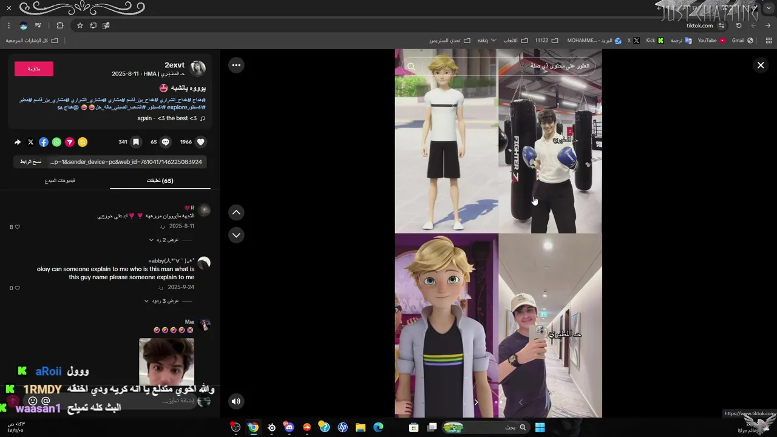Bookmark the post with the 341 saves icon
This screenshot has height=437, width=777.
[136, 142]
